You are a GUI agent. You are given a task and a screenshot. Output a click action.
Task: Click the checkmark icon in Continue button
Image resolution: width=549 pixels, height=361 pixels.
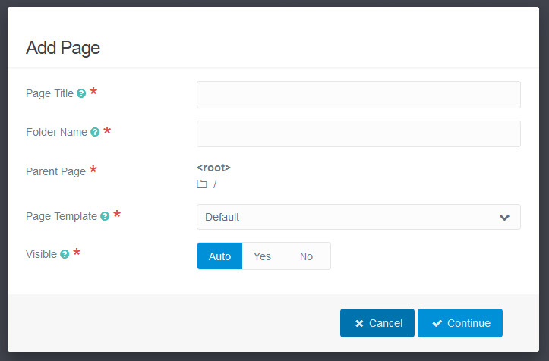(437, 323)
